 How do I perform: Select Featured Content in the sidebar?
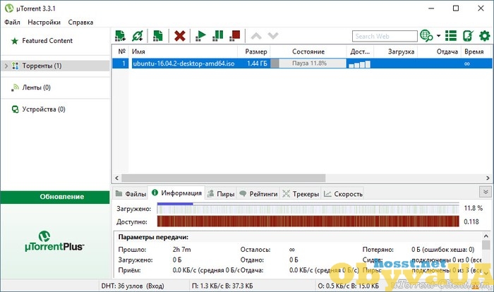point(47,41)
